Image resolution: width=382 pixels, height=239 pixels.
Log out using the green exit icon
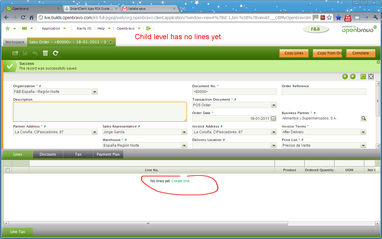point(149,28)
